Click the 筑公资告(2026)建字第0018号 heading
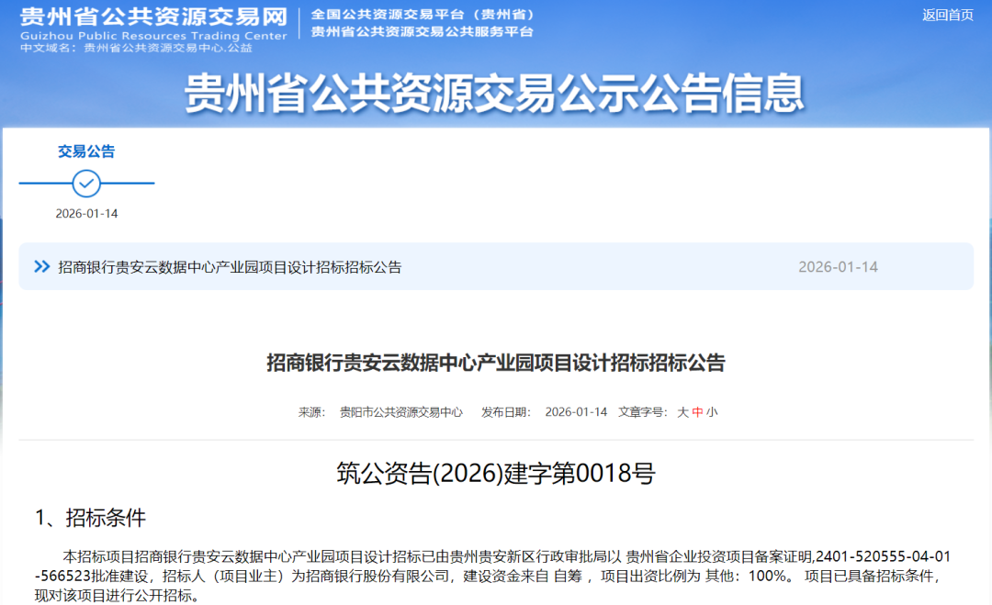Viewport: 992px width, 605px height. [x=495, y=474]
